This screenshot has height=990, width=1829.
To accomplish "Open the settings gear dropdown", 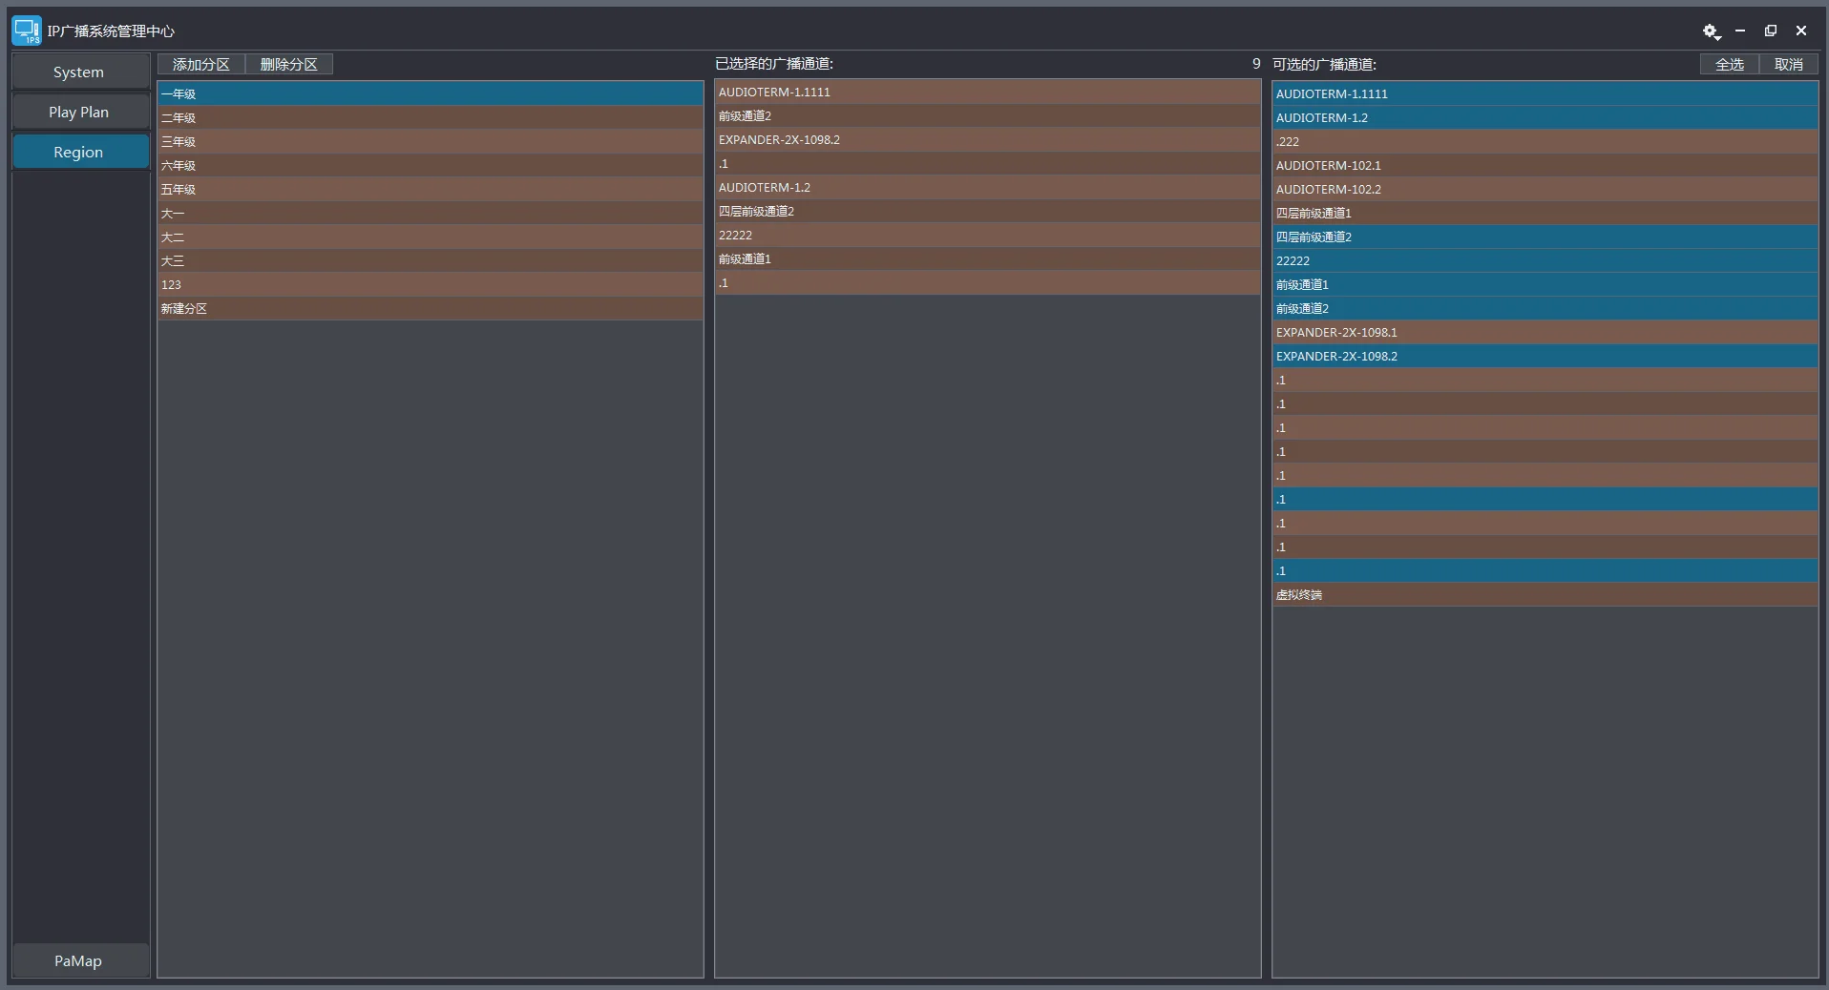I will [x=1711, y=31].
